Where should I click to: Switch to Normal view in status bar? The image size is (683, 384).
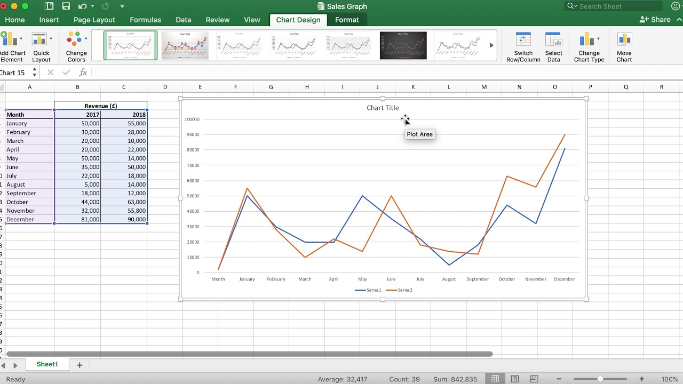click(495, 379)
